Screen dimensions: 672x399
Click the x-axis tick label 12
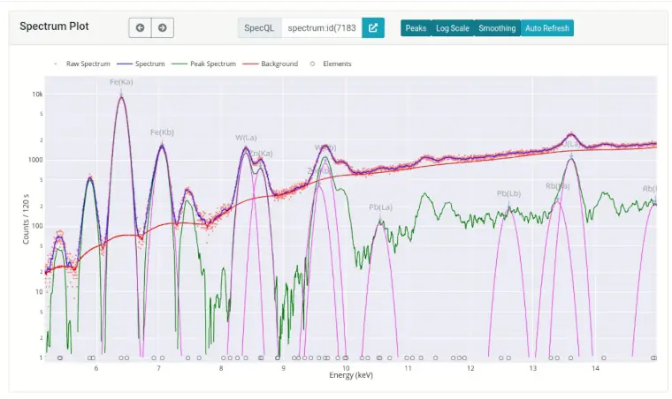point(470,368)
